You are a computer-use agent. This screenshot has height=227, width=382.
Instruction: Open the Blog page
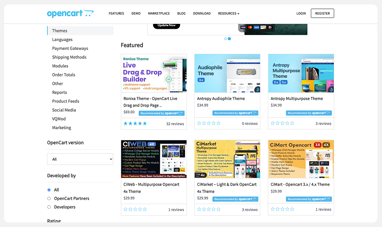pos(181,13)
